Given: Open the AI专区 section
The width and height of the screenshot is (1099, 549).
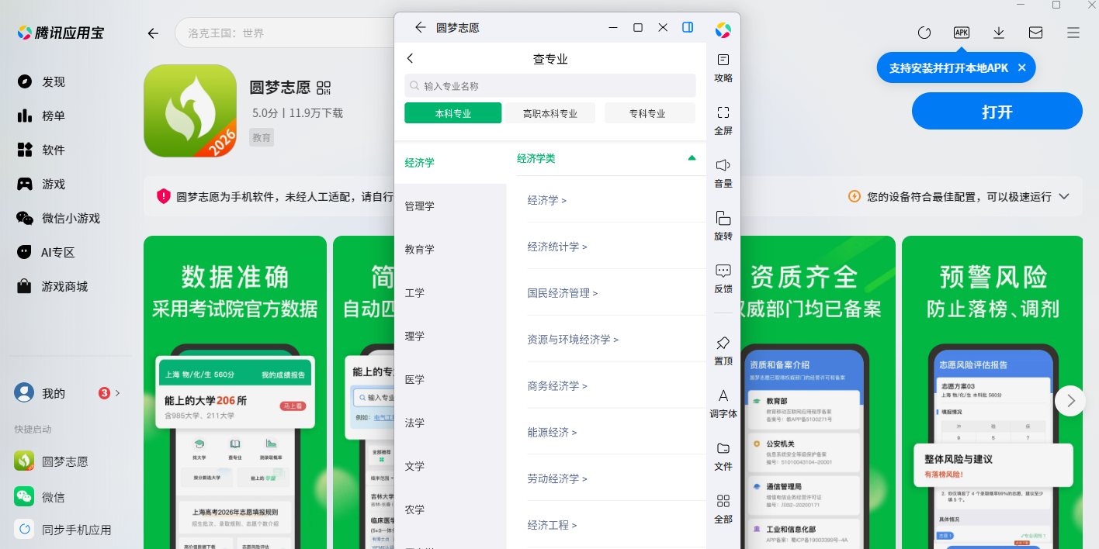Looking at the screenshot, I should coord(47,252).
